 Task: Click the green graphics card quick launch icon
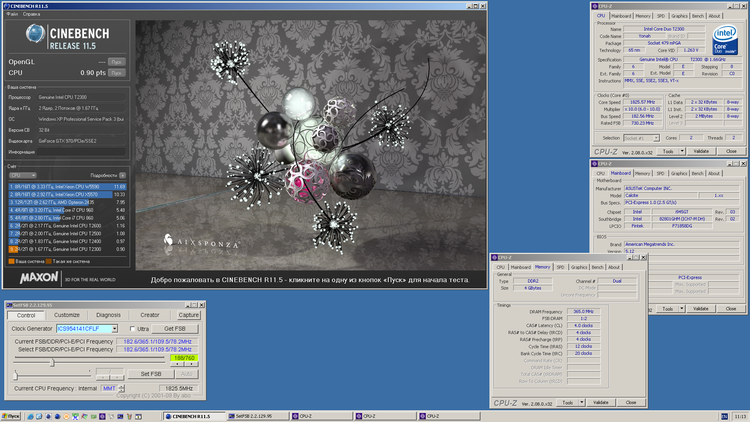tap(93, 417)
